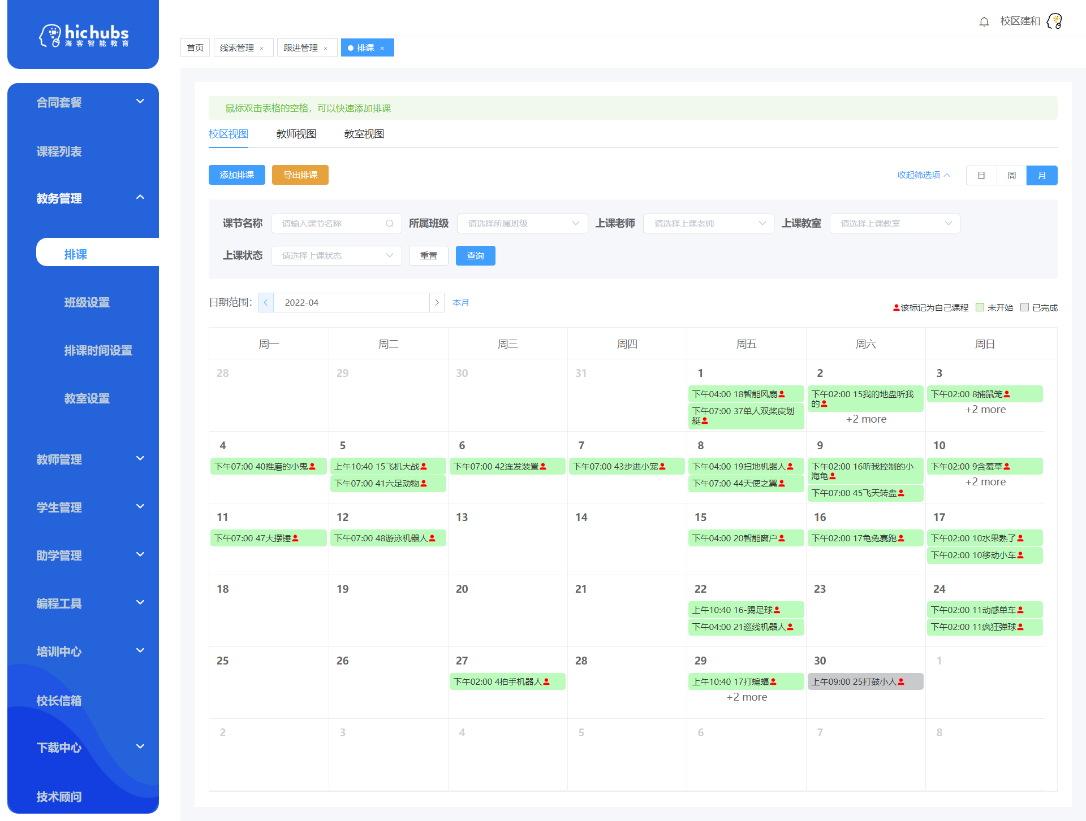Switch to 教师视图 tab
The width and height of the screenshot is (1086, 821).
[296, 134]
